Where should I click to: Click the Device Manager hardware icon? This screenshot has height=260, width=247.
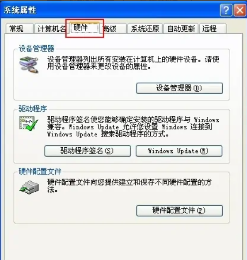(x=29, y=65)
